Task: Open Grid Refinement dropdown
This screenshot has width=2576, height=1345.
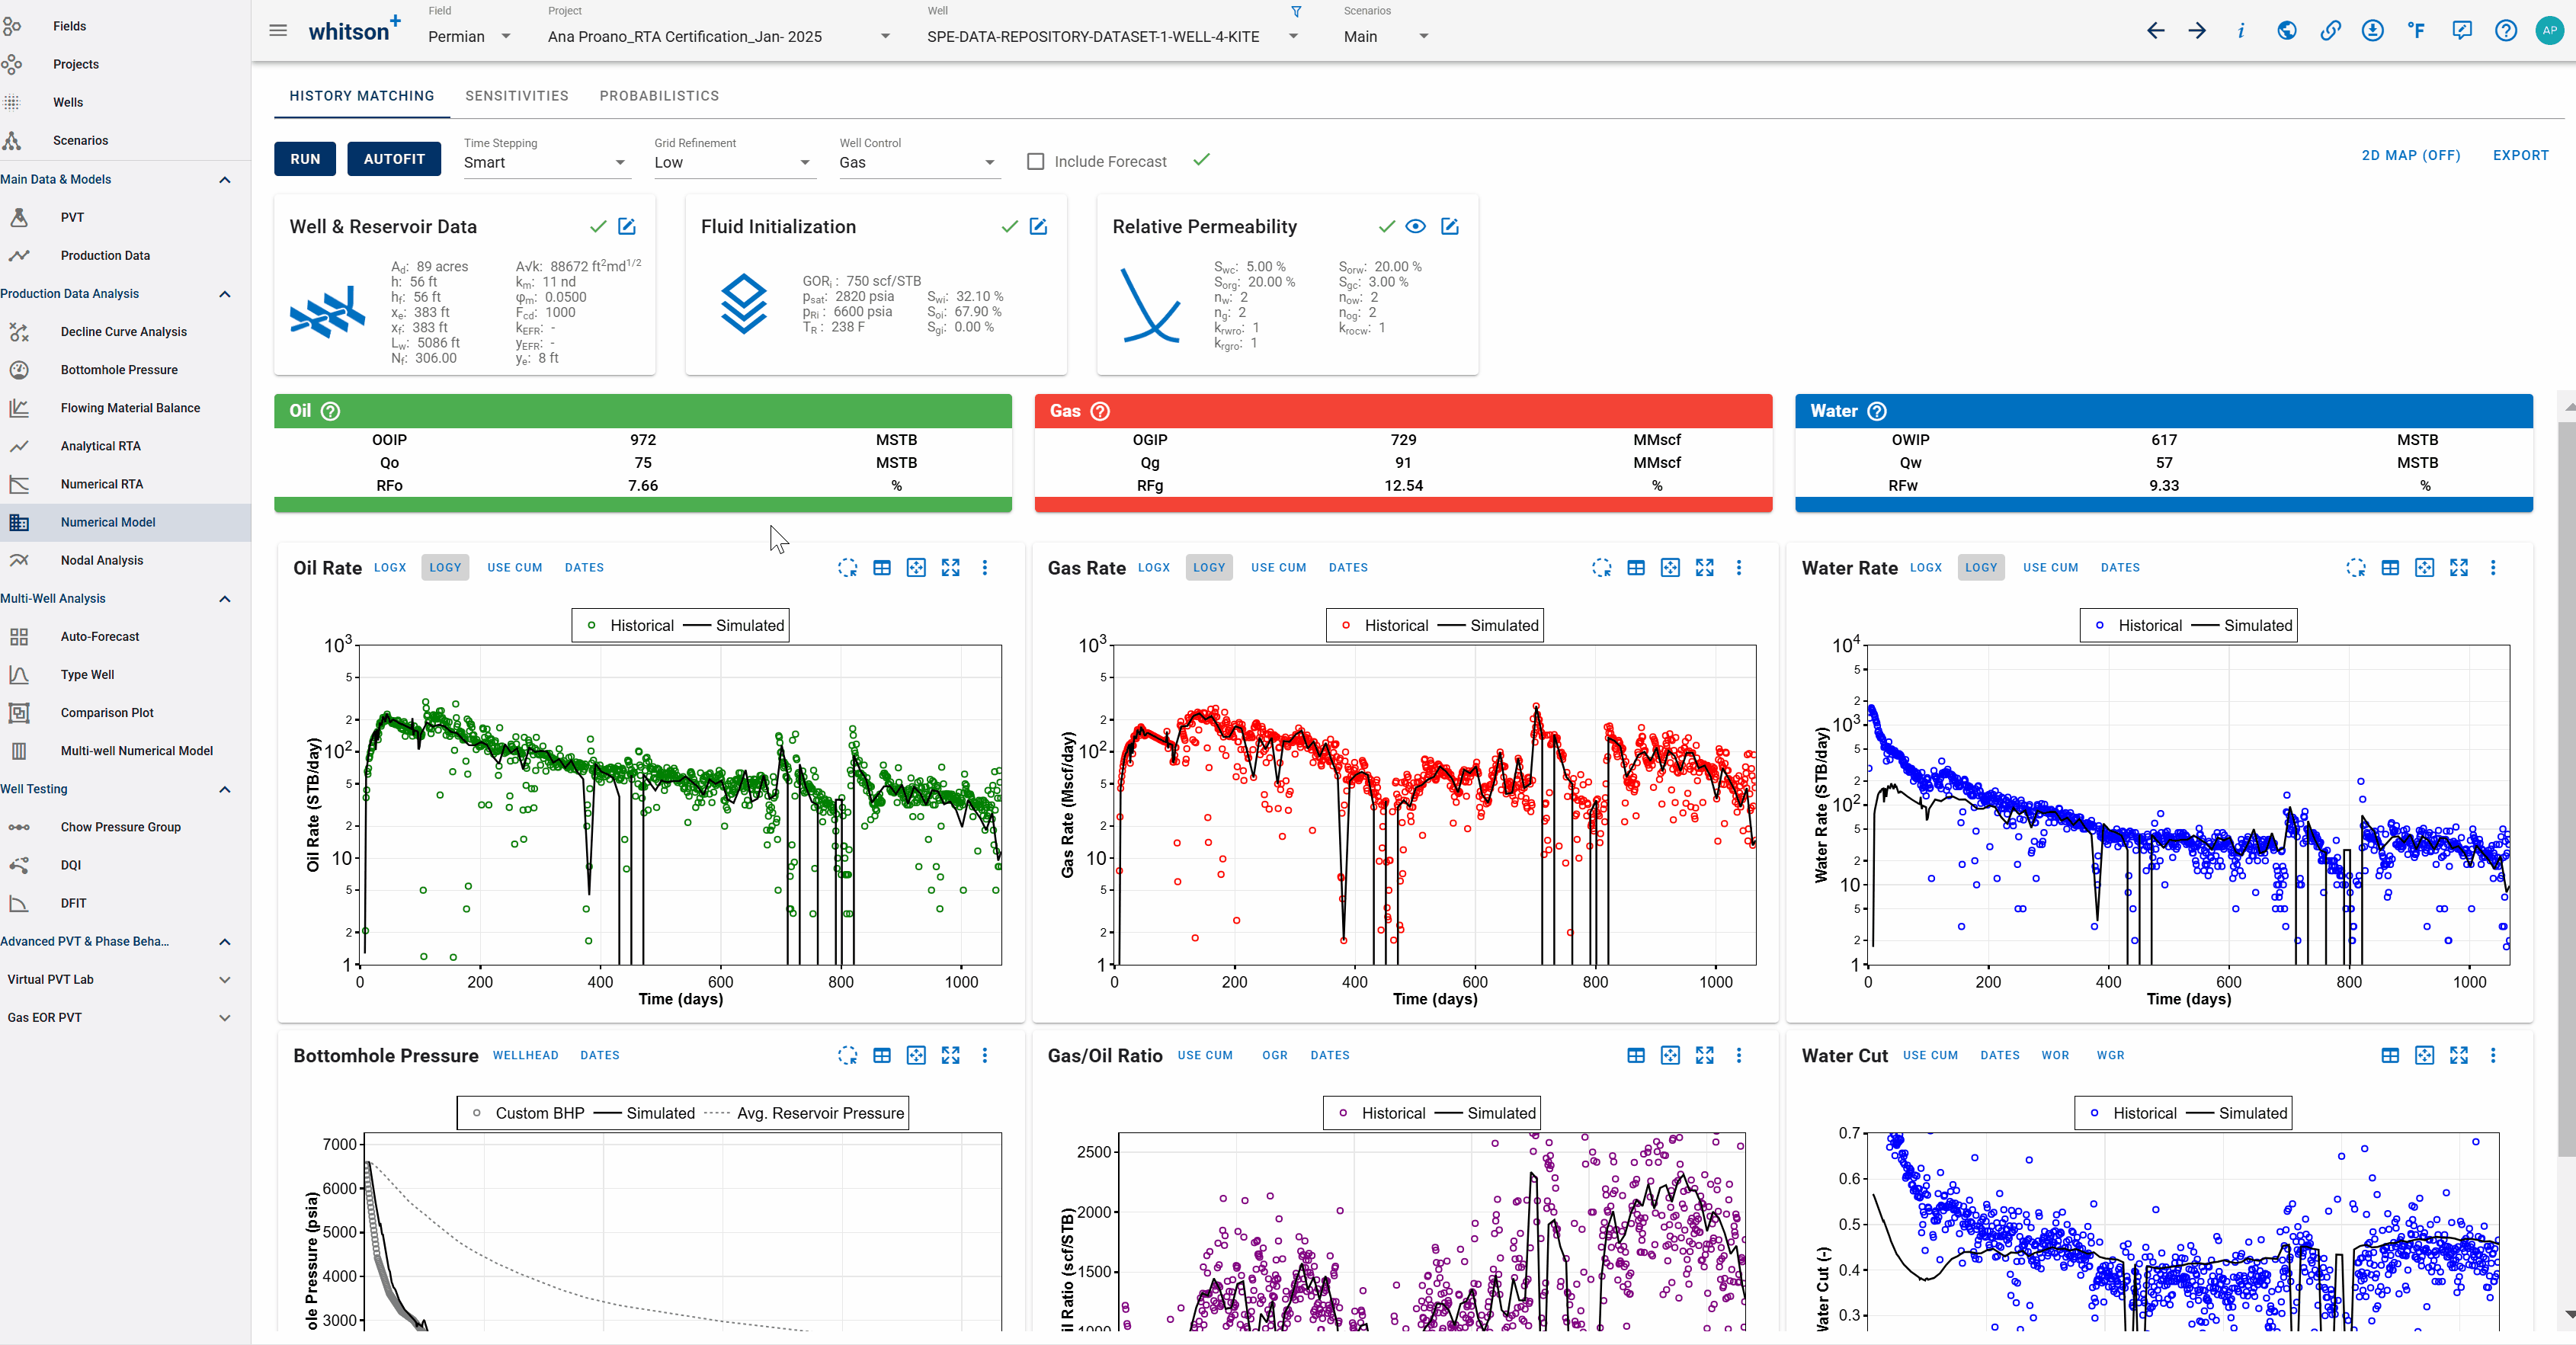Action: (734, 162)
